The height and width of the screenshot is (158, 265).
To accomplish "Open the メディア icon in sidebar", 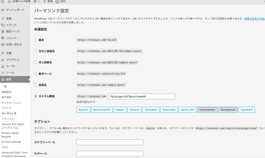I will pos(3,25).
